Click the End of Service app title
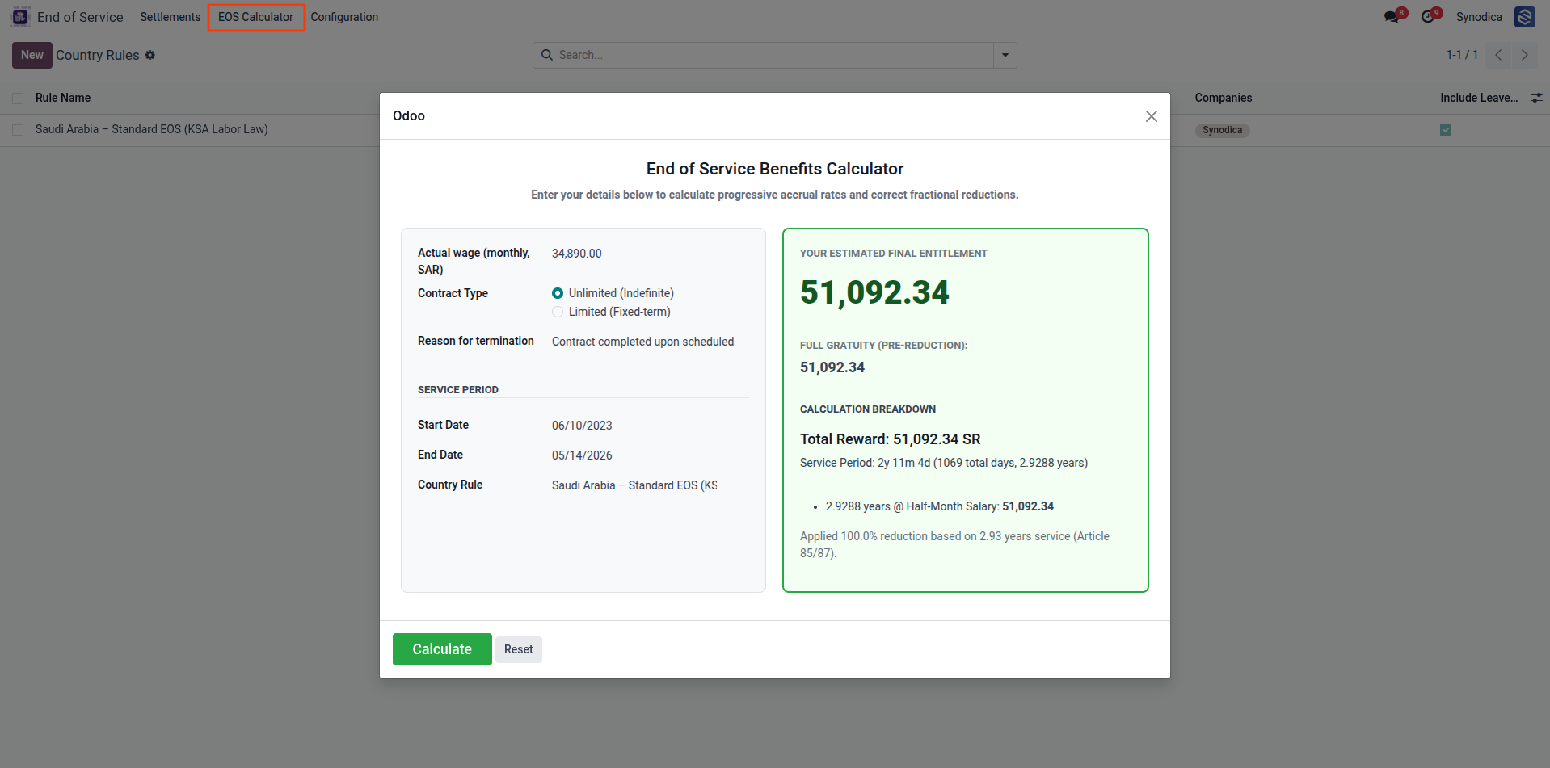The image size is (1550, 768). point(80,17)
